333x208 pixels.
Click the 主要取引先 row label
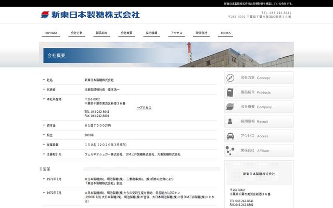click(x=54, y=154)
